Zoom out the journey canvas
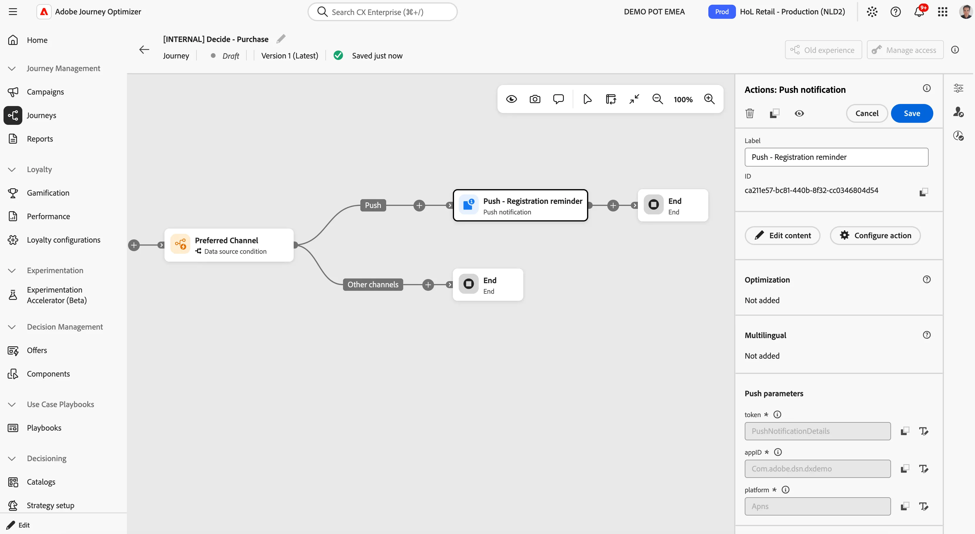This screenshot has height=534, width=975. click(658, 99)
